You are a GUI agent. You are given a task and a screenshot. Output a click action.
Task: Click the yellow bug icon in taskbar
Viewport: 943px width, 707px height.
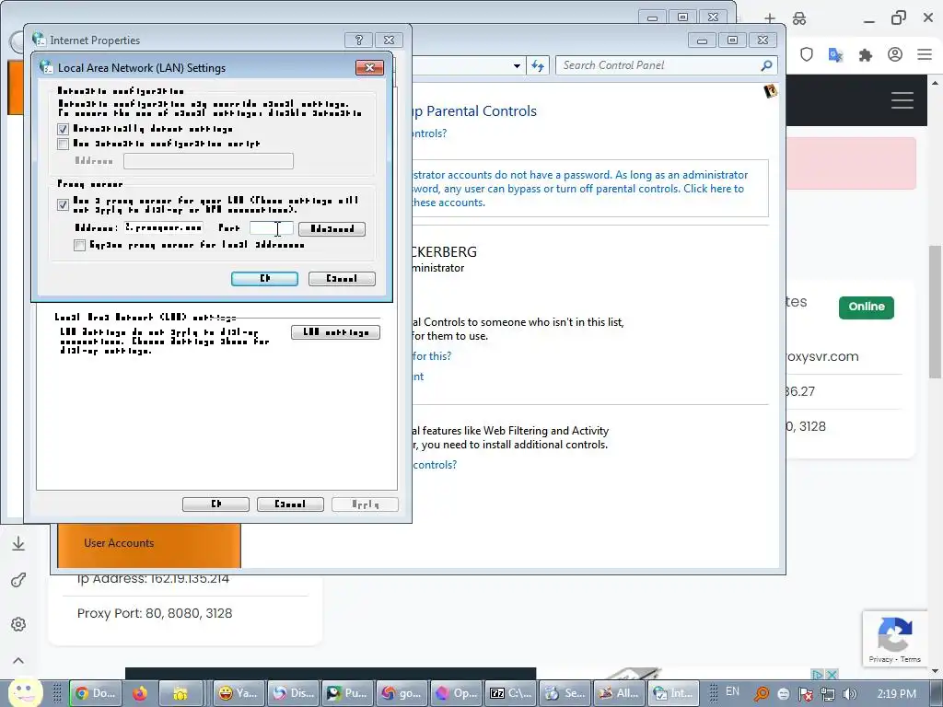click(x=180, y=694)
